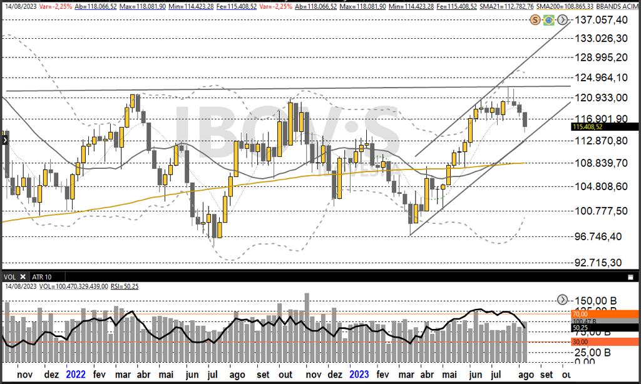Screen dimensions: 641x384
Task: Click the small arrow icon on the left chart edge
Action: [4, 140]
